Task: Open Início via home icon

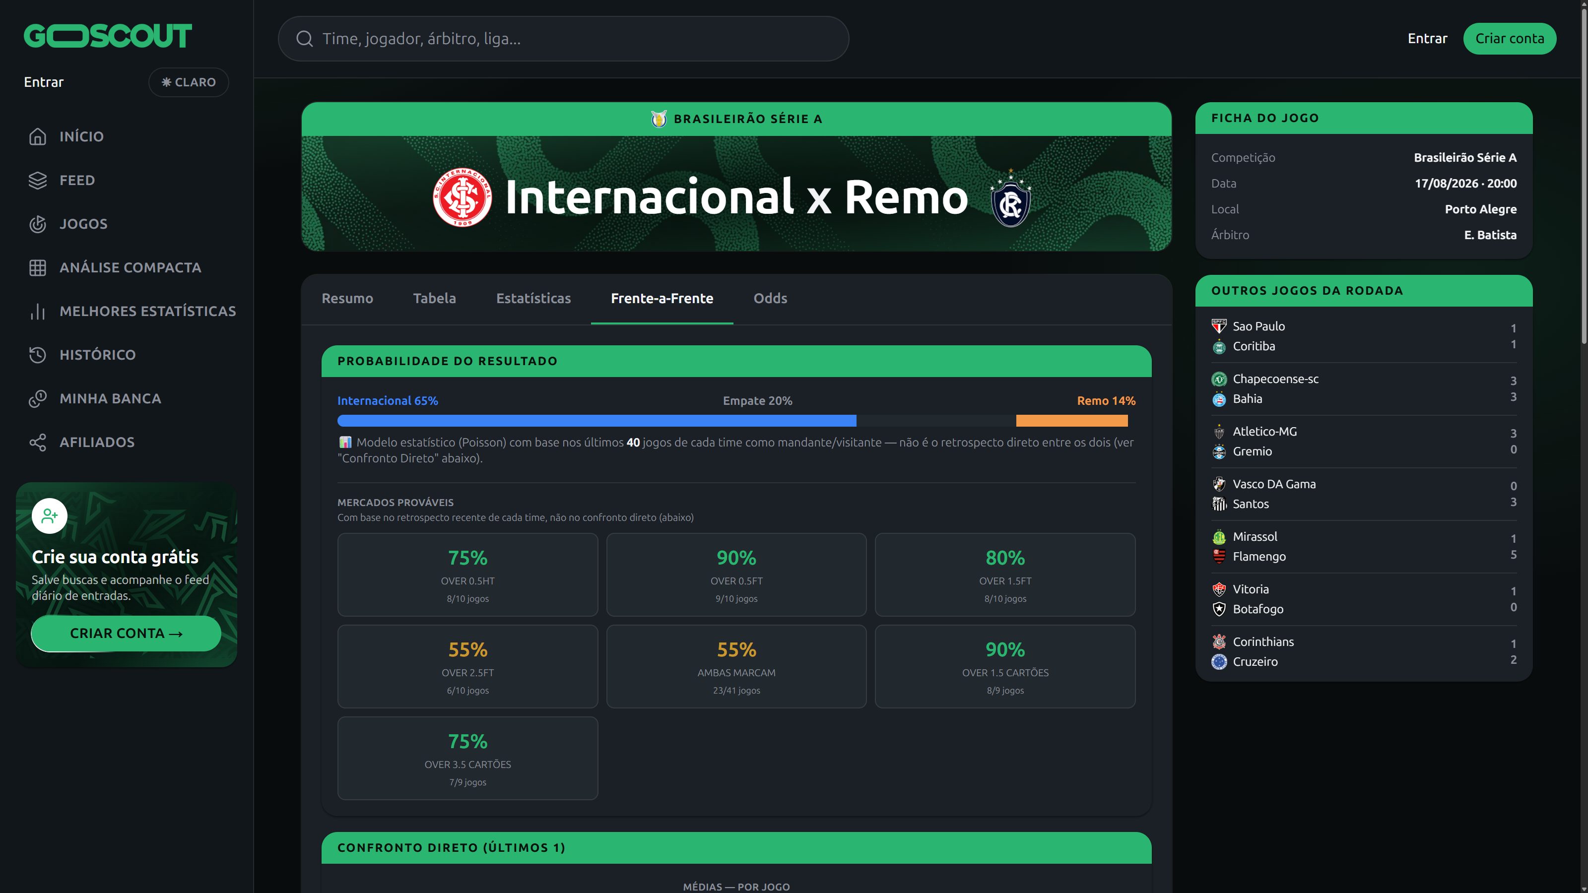Action: coord(38,136)
